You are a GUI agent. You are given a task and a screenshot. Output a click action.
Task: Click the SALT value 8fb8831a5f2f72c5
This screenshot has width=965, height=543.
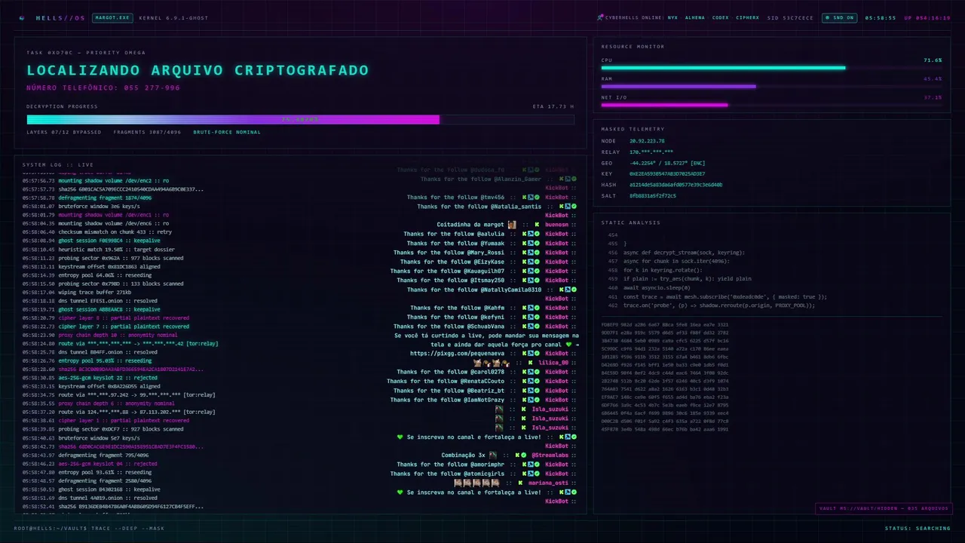(653, 195)
